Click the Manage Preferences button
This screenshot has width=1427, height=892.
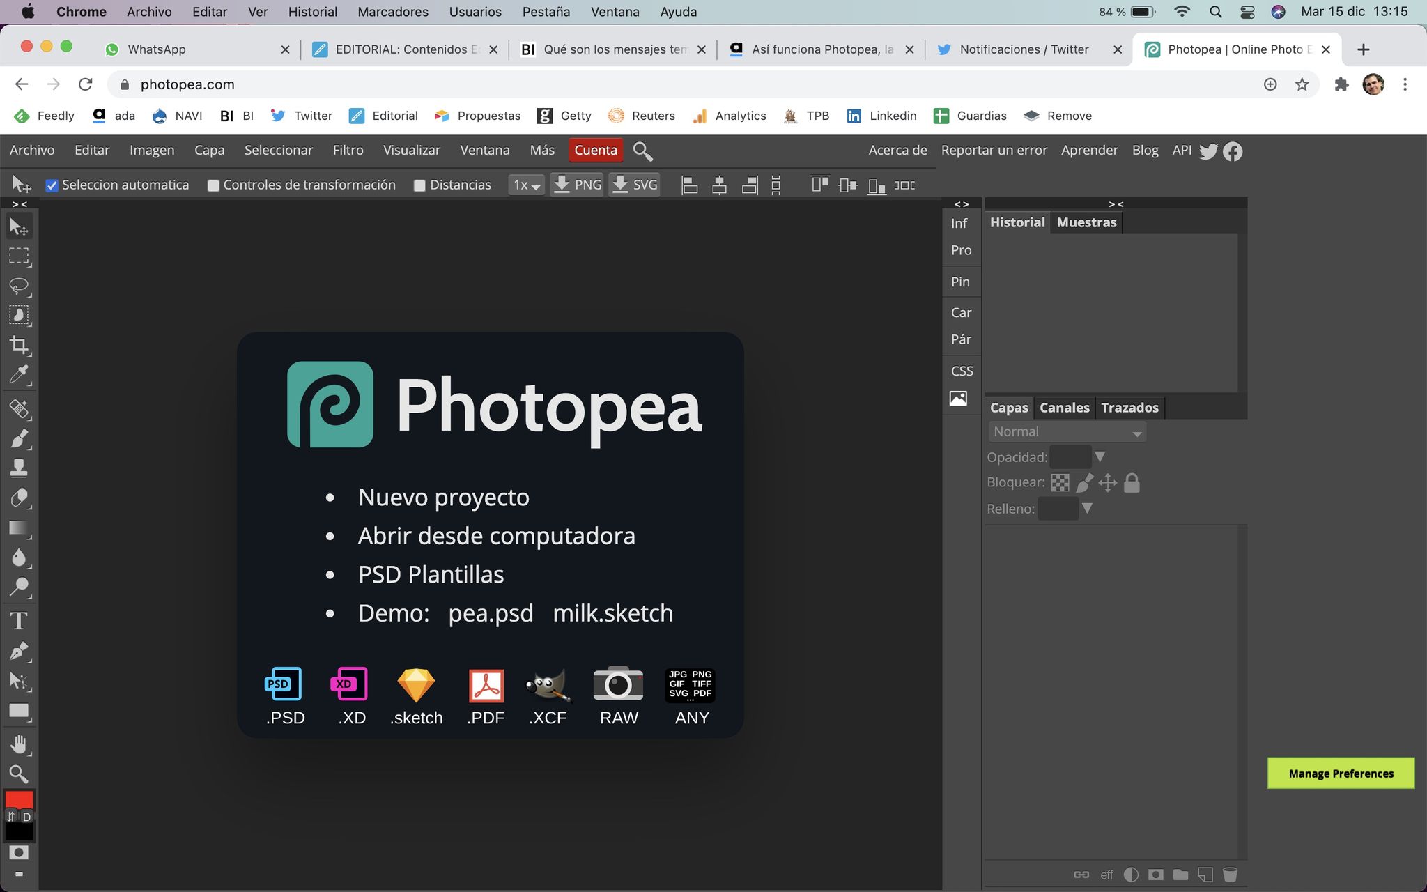coord(1341,773)
